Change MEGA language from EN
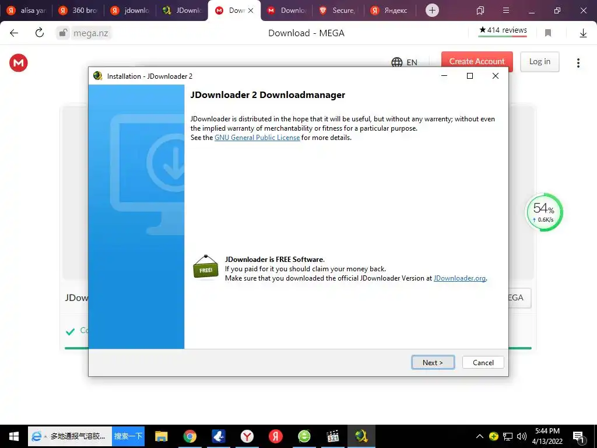The height and width of the screenshot is (448, 597). click(405, 62)
